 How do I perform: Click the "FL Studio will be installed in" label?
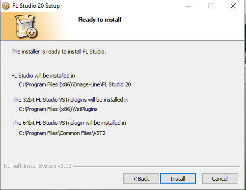(x=43, y=76)
